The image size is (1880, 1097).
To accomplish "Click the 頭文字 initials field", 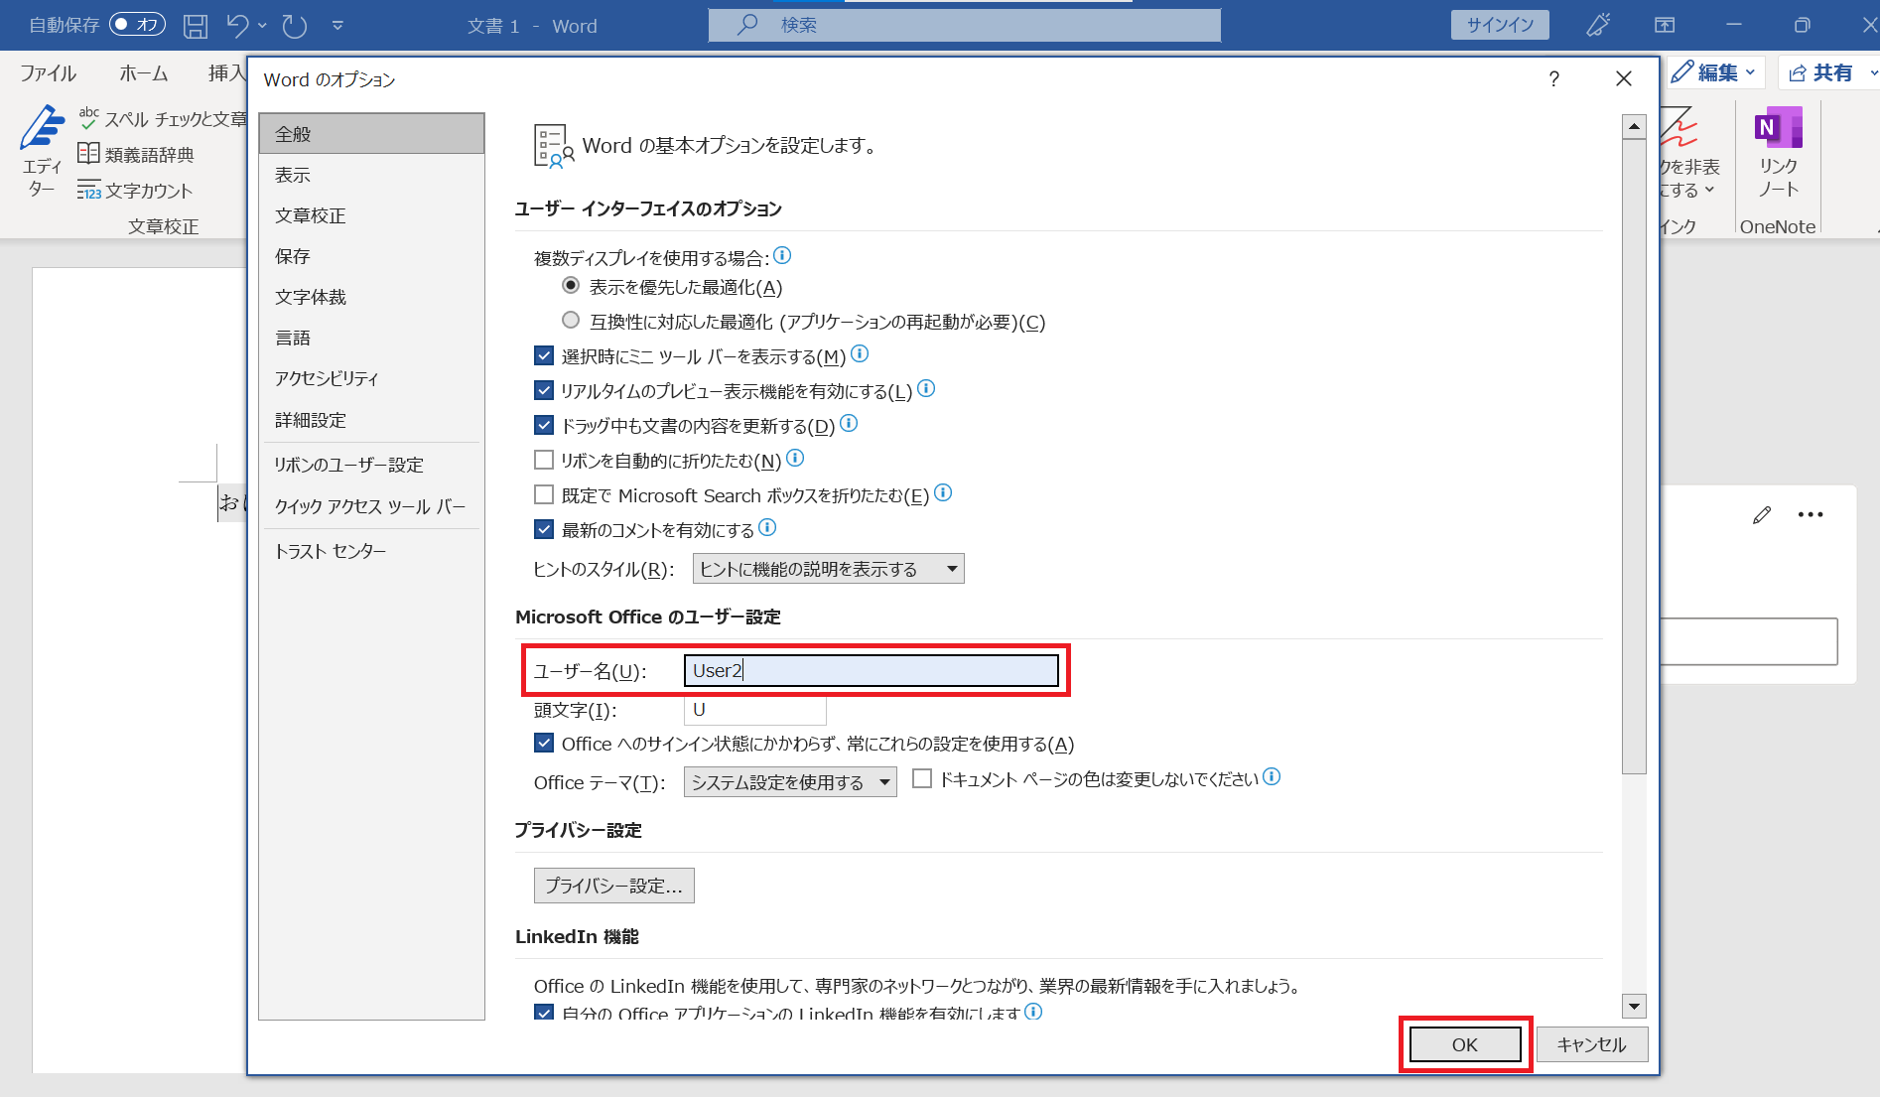I will (755, 710).
